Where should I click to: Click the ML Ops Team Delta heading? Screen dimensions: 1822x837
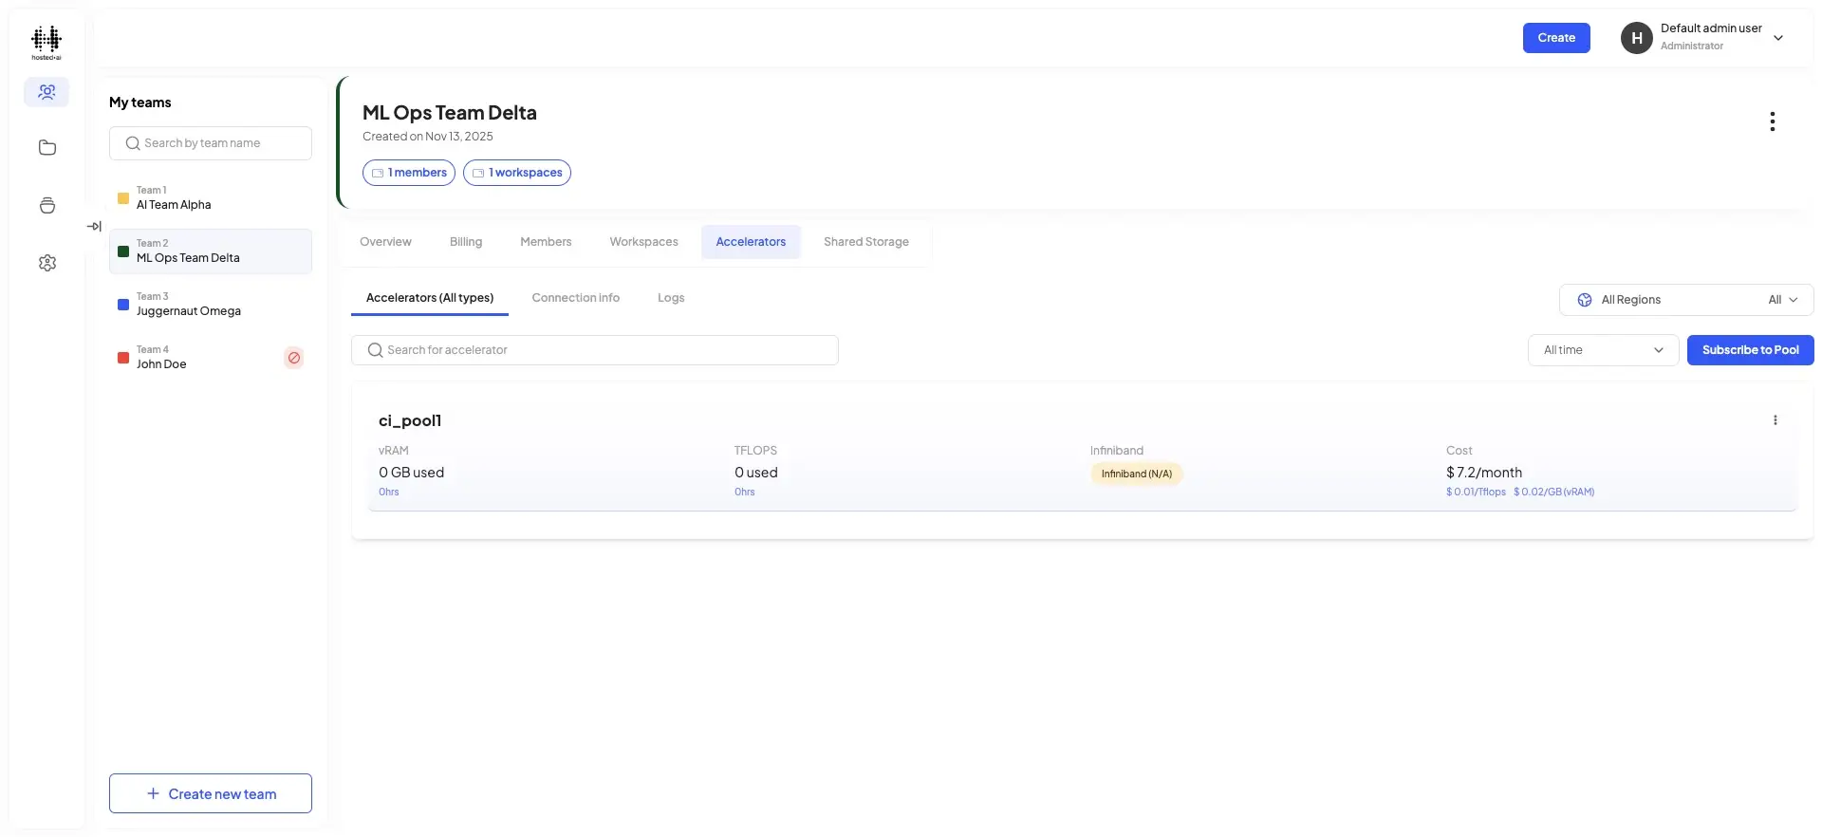coord(450,113)
